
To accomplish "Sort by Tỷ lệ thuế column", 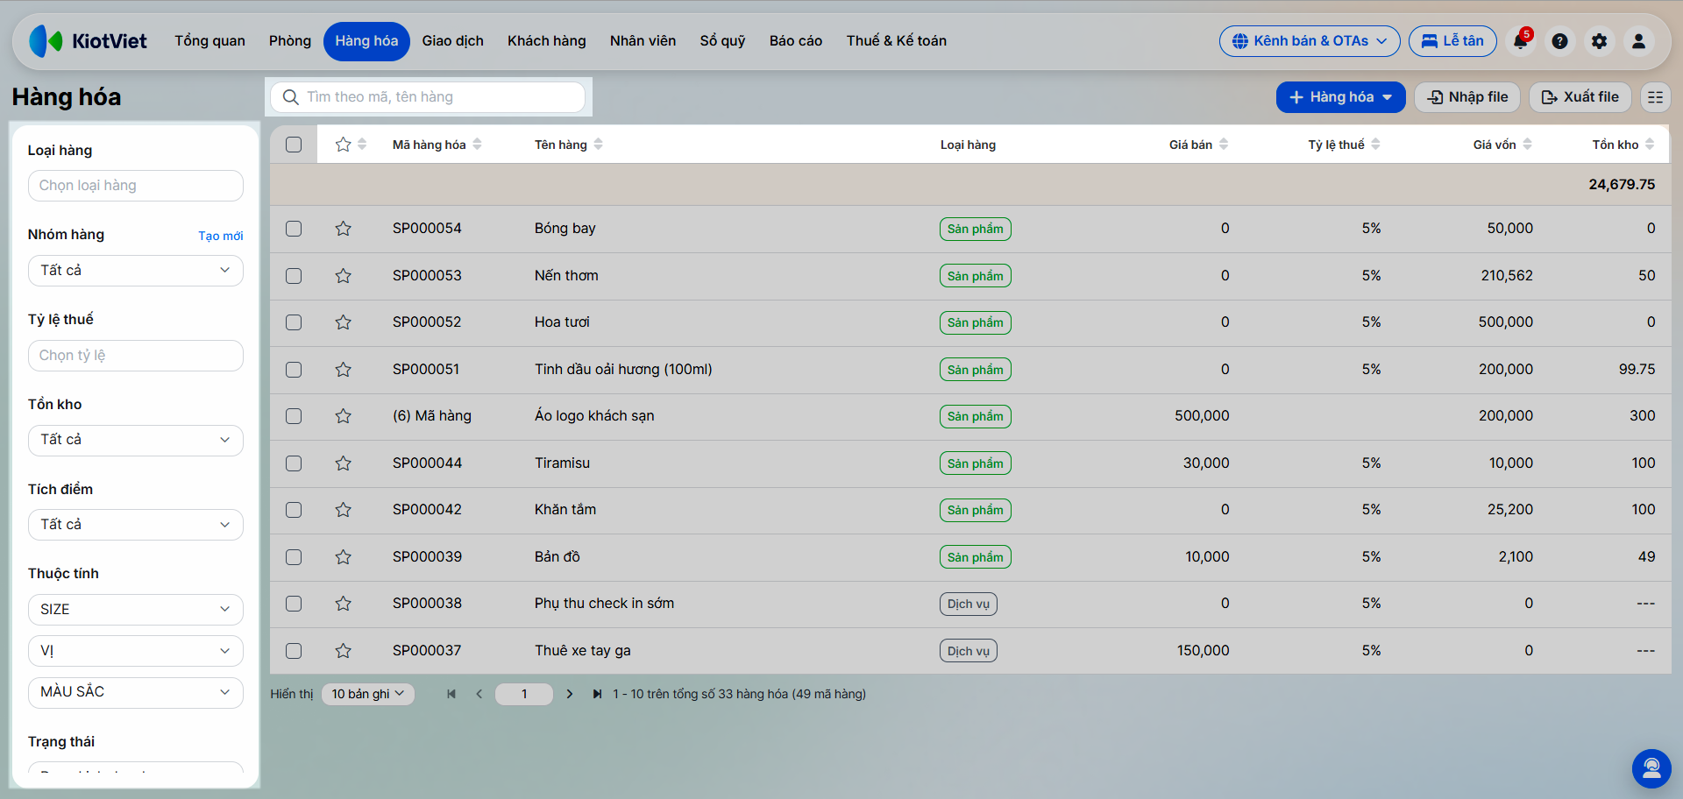I will tap(1345, 145).
